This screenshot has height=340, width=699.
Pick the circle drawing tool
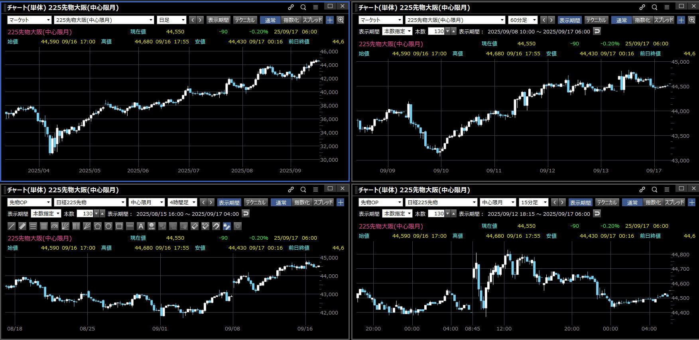click(108, 226)
